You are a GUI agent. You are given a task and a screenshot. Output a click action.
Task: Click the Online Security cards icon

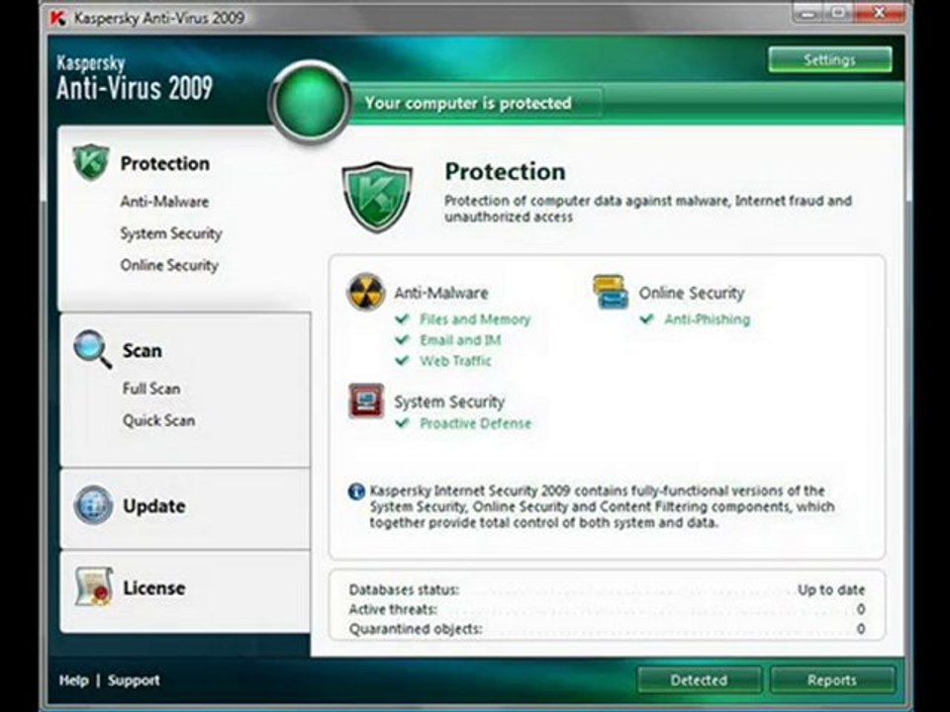611,292
